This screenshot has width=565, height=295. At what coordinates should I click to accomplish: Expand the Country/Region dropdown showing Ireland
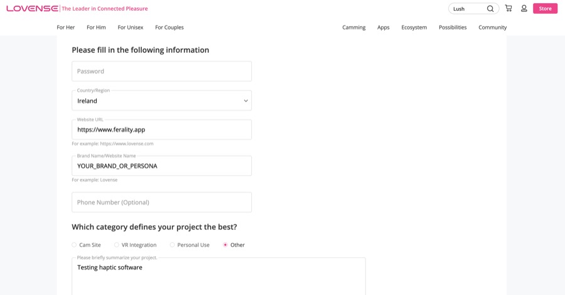click(x=161, y=100)
